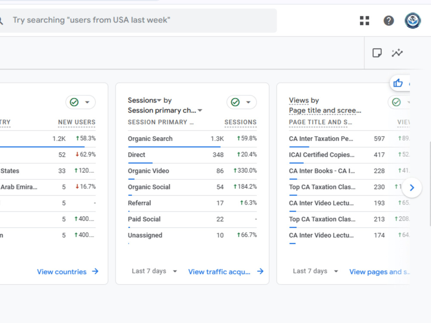The height and width of the screenshot is (323, 431).
Task: Click arrow next to View traffic acquisition
Action: click(x=260, y=271)
